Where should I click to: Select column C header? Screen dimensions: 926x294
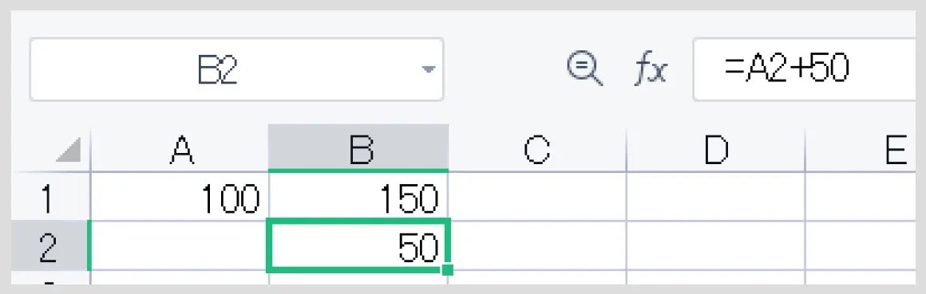(537, 148)
